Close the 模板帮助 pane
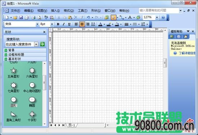This screenshot has height=135, width=198. point(193,31)
